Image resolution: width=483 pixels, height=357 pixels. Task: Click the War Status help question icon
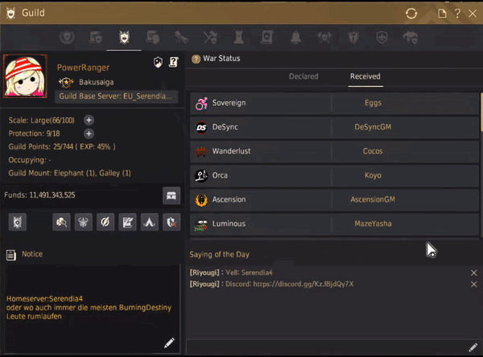196,59
